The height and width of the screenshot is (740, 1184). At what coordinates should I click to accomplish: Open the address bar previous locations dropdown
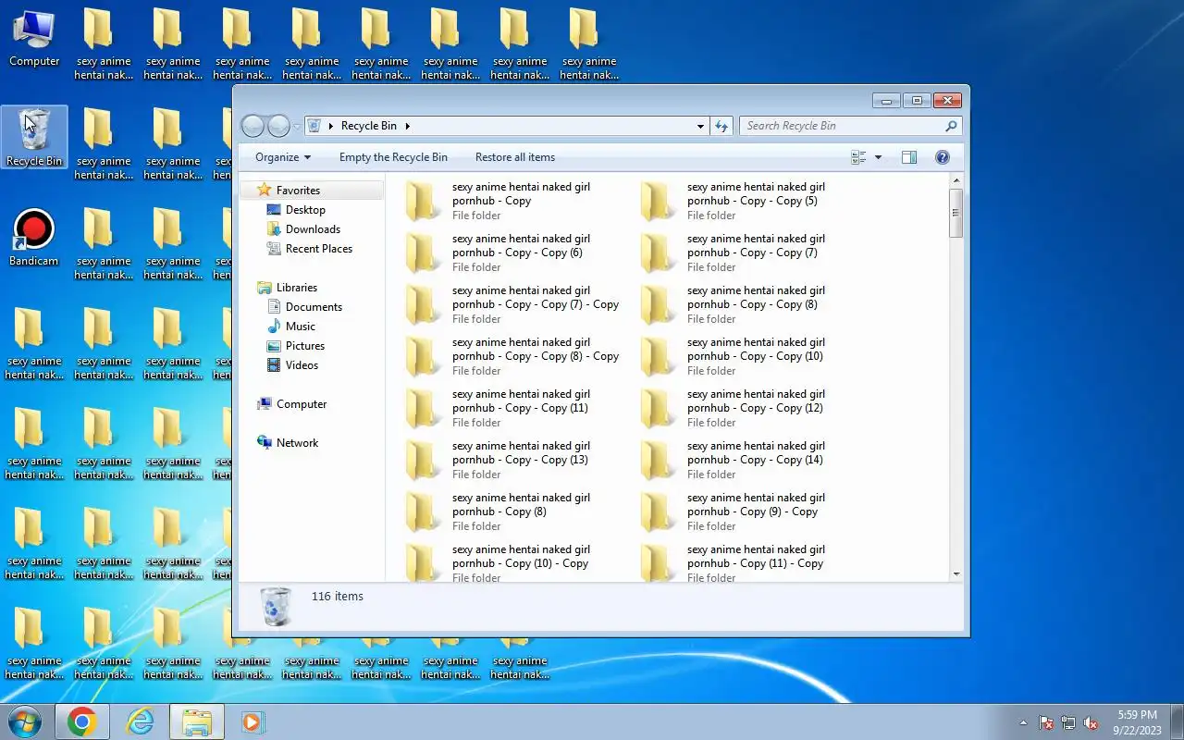click(700, 126)
